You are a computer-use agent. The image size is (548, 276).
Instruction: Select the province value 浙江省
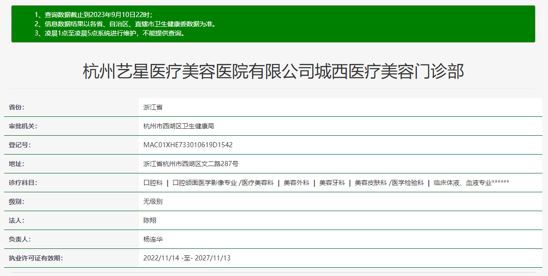[153, 107]
